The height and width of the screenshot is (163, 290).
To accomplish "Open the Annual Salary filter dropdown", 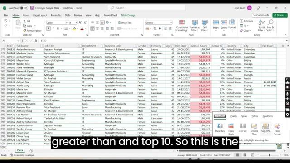I will pos(209,46).
